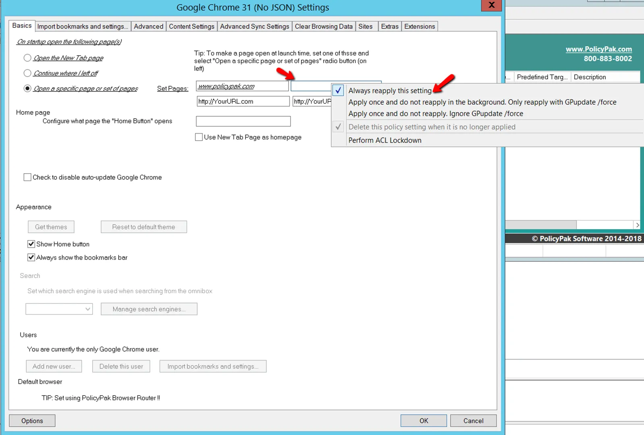Expand the search engine dropdown
This screenshot has width=644, height=435.
(x=59, y=309)
